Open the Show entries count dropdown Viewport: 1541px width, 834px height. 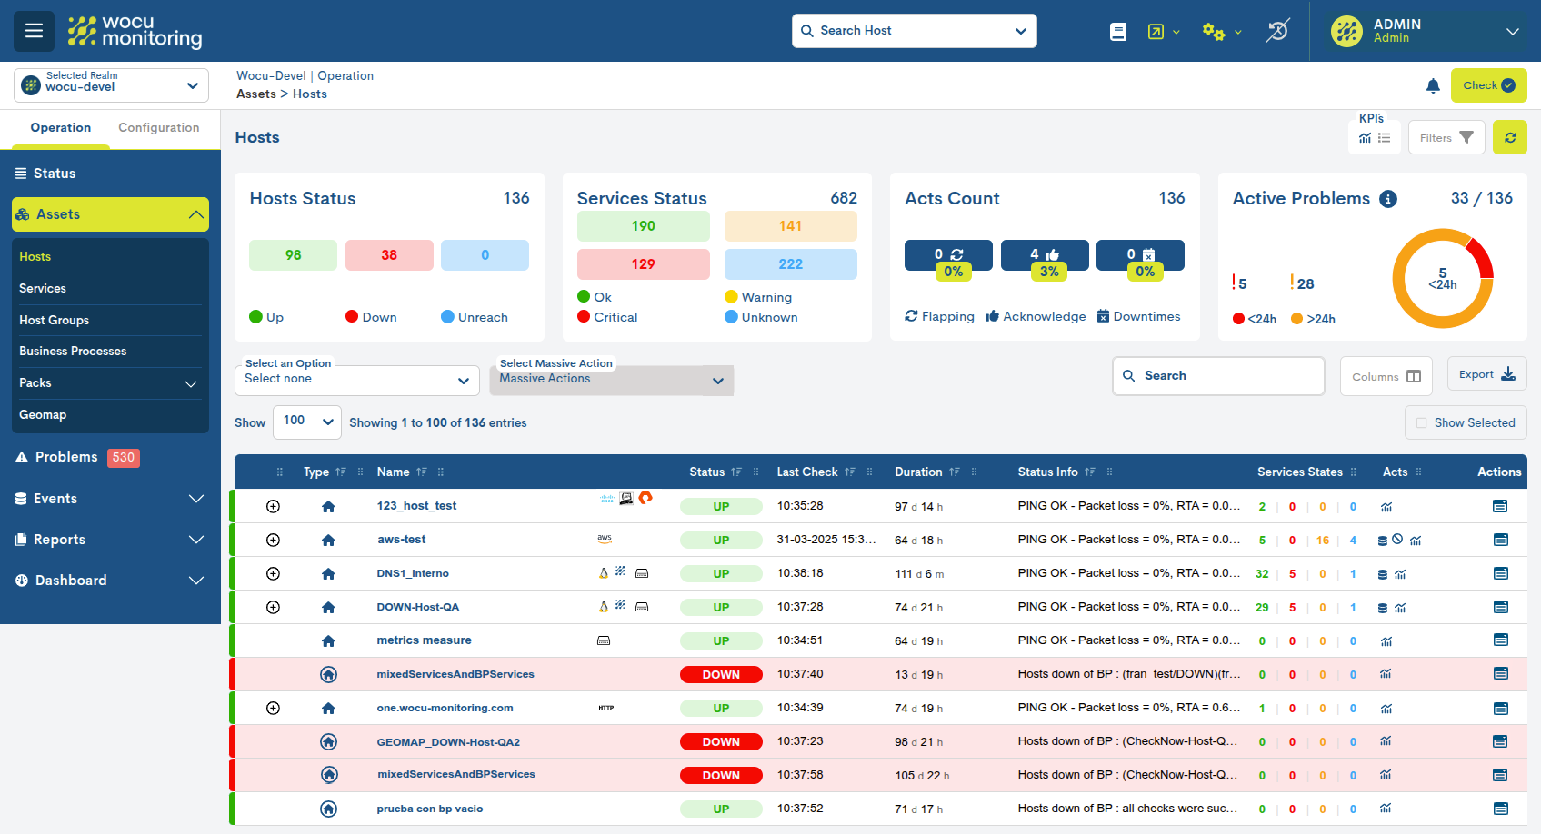(306, 422)
